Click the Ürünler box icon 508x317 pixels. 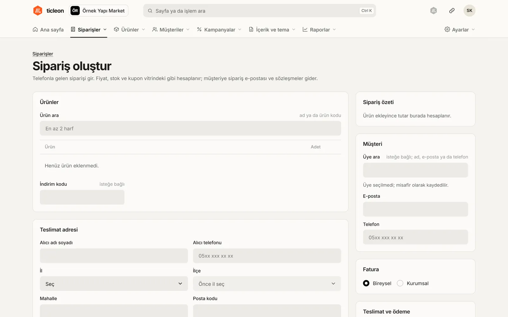coord(117,29)
